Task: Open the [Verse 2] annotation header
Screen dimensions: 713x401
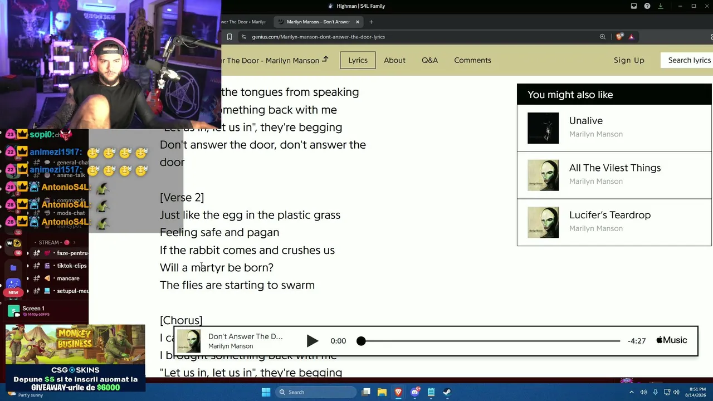Action: point(182,197)
